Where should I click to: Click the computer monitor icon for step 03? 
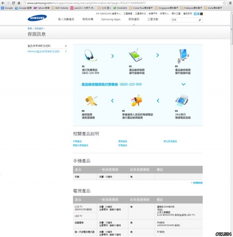[183, 56]
